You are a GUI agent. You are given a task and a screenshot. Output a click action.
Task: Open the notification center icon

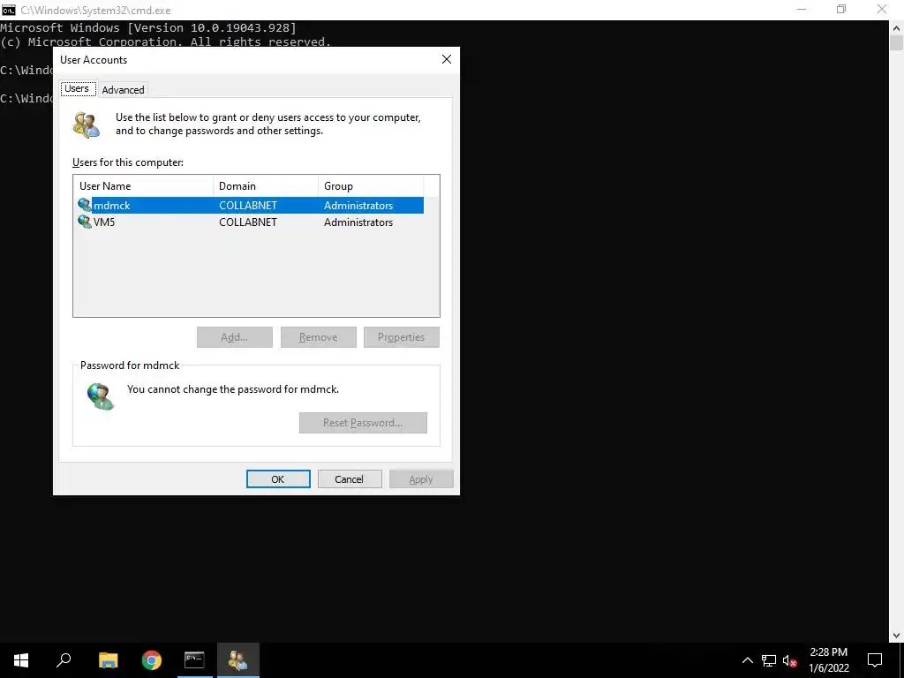click(875, 660)
